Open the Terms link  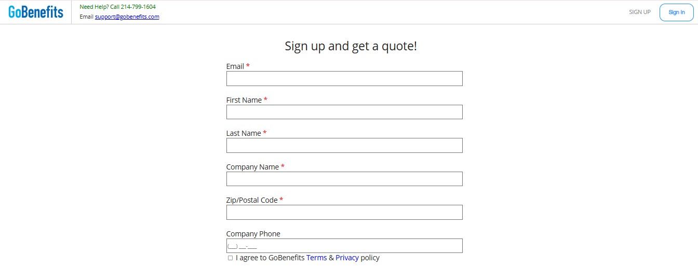(316, 258)
